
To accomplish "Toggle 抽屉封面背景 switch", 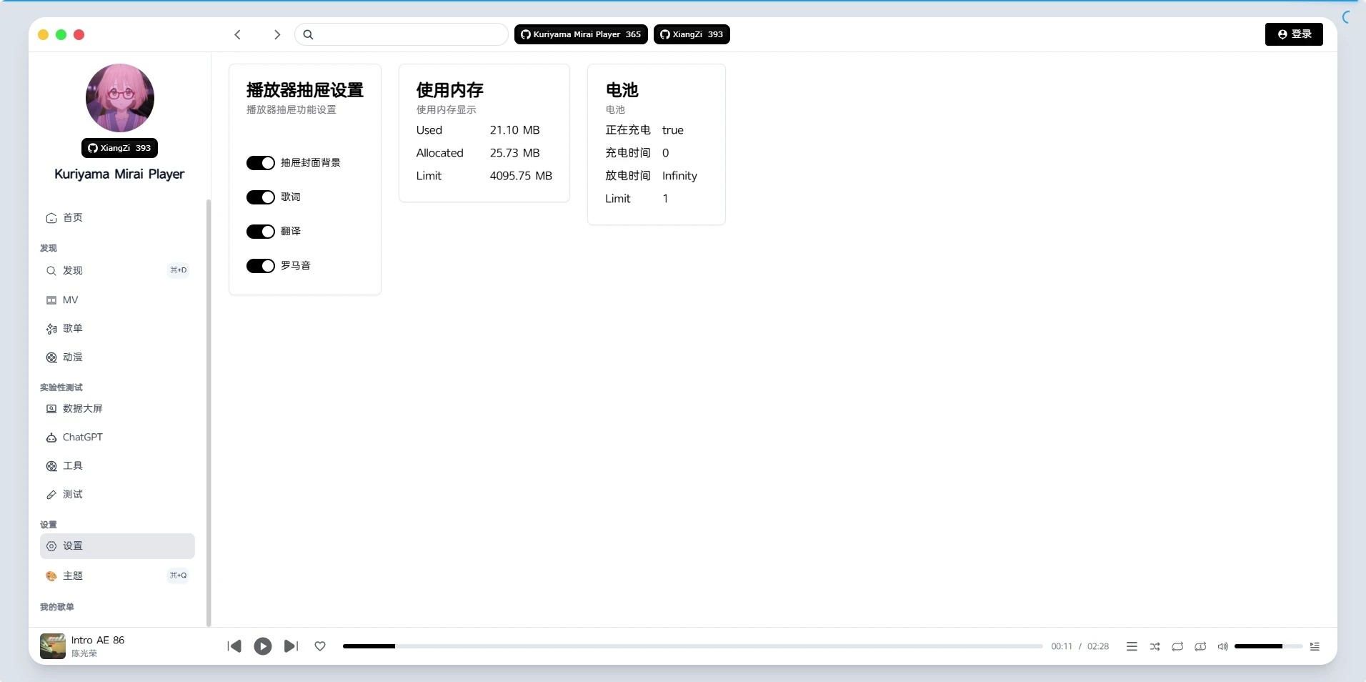I will point(261,163).
